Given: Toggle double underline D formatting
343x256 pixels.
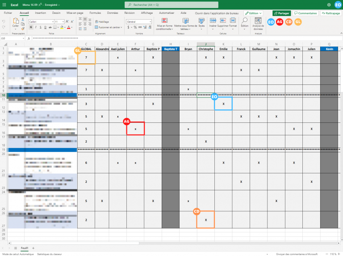Looking at the screenshot, I should (x=45, y=27).
